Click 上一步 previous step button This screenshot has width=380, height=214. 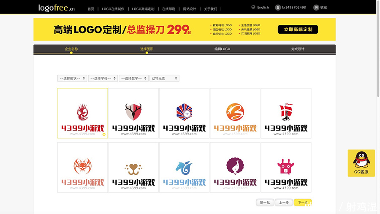284,202
